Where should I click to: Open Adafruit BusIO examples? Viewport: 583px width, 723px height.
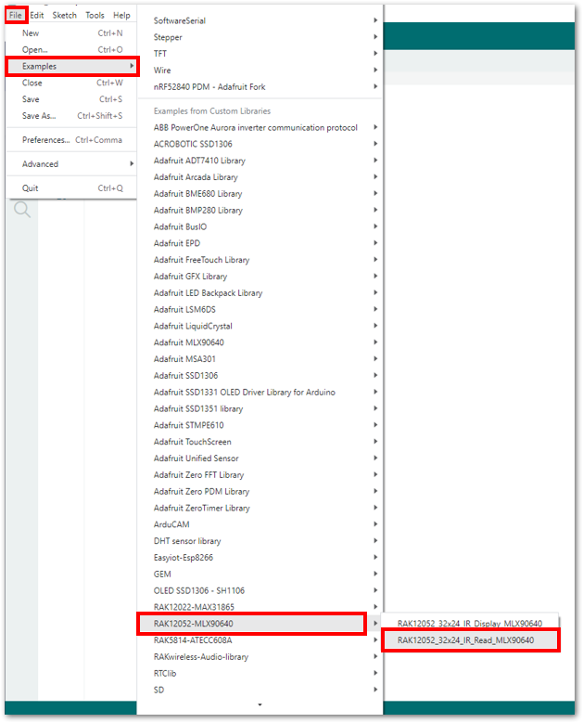point(260,226)
